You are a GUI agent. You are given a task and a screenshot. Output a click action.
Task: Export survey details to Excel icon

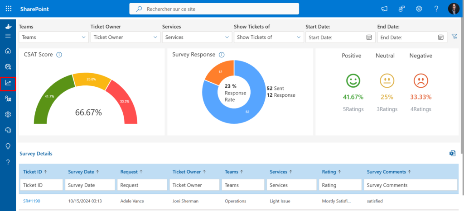pos(453,153)
